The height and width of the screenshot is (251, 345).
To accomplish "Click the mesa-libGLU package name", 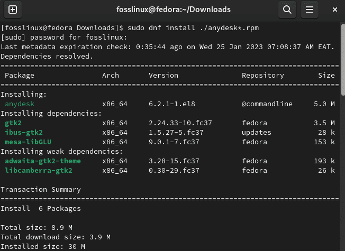I will click(28, 142).
